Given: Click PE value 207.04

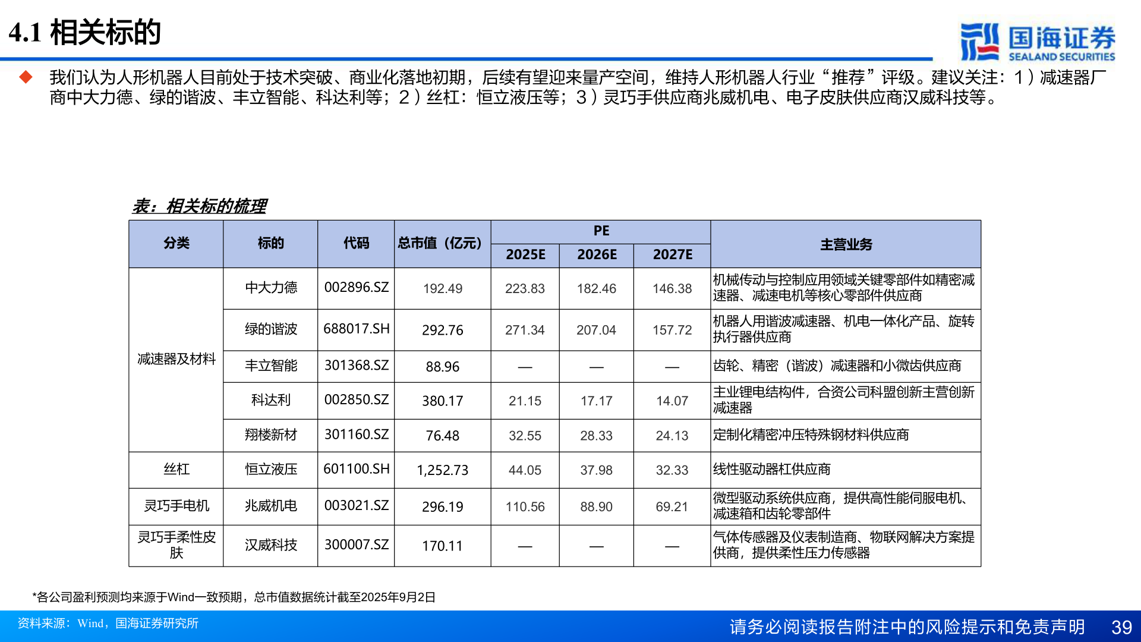Looking at the screenshot, I should 596,331.
